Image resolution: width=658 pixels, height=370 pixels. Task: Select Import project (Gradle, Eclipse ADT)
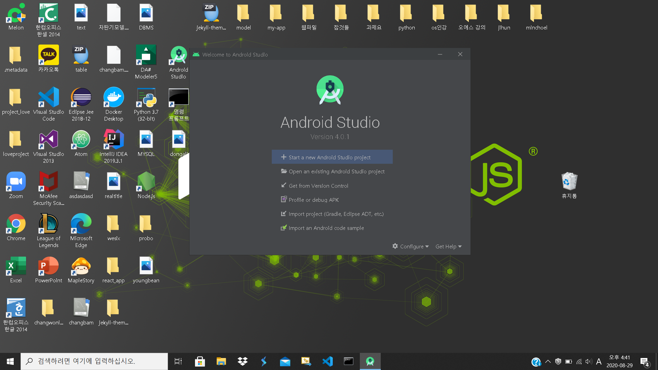coord(332,214)
